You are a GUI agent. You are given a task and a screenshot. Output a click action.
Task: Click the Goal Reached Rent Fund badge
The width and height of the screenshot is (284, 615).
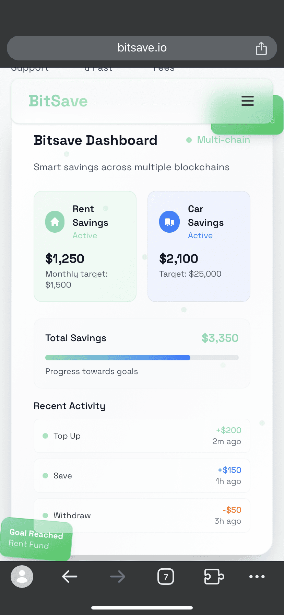coord(36,539)
